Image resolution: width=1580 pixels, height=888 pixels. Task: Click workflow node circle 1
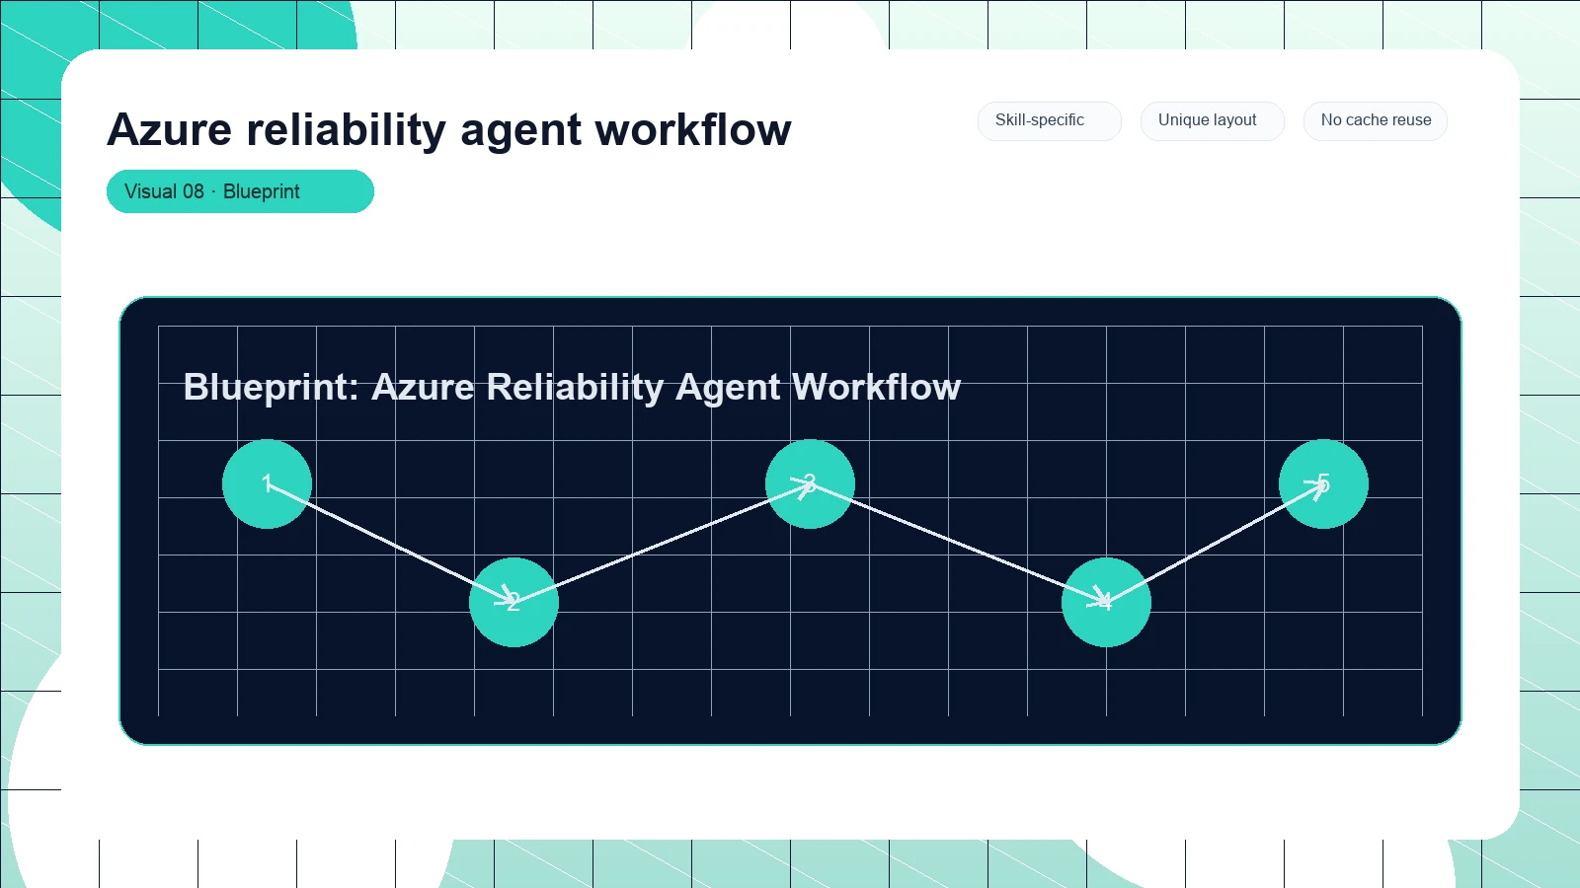coord(267,483)
